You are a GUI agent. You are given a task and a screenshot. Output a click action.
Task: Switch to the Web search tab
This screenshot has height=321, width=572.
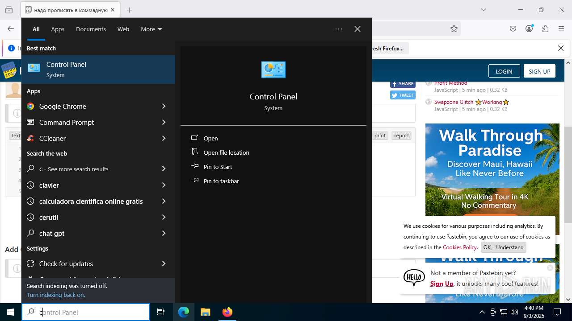click(123, 29)
